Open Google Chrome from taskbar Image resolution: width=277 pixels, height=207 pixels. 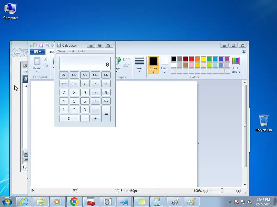pos(74,202)
